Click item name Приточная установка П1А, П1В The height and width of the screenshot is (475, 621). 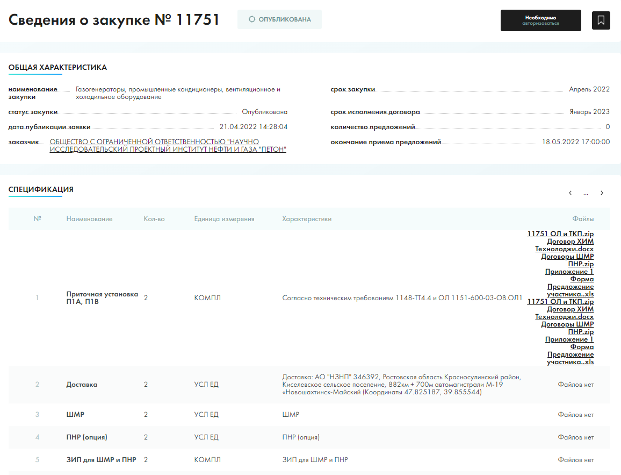pos(102,298)
